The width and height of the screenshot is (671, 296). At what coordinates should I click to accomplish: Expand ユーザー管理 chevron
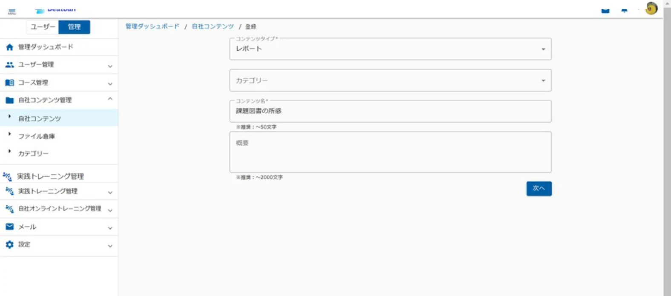110,66
